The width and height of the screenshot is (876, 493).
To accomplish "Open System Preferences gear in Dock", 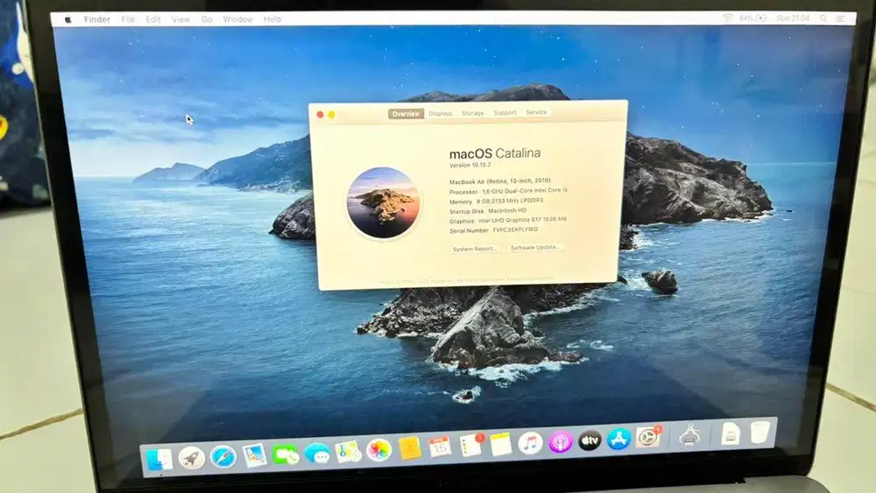I will point(648,437).
